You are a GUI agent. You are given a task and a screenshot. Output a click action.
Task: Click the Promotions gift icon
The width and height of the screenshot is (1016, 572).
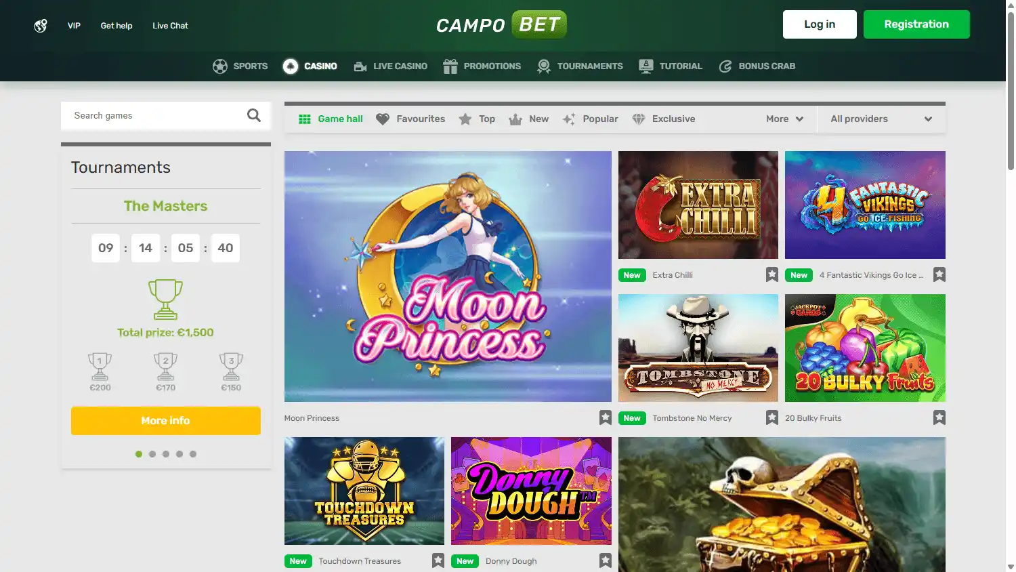[x=450, y=66]
